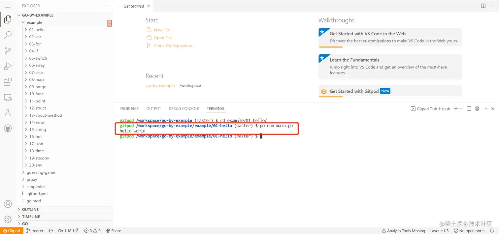Split the terminal panel
The height and width of the screenshot is (234, 499).
[469, 108]
